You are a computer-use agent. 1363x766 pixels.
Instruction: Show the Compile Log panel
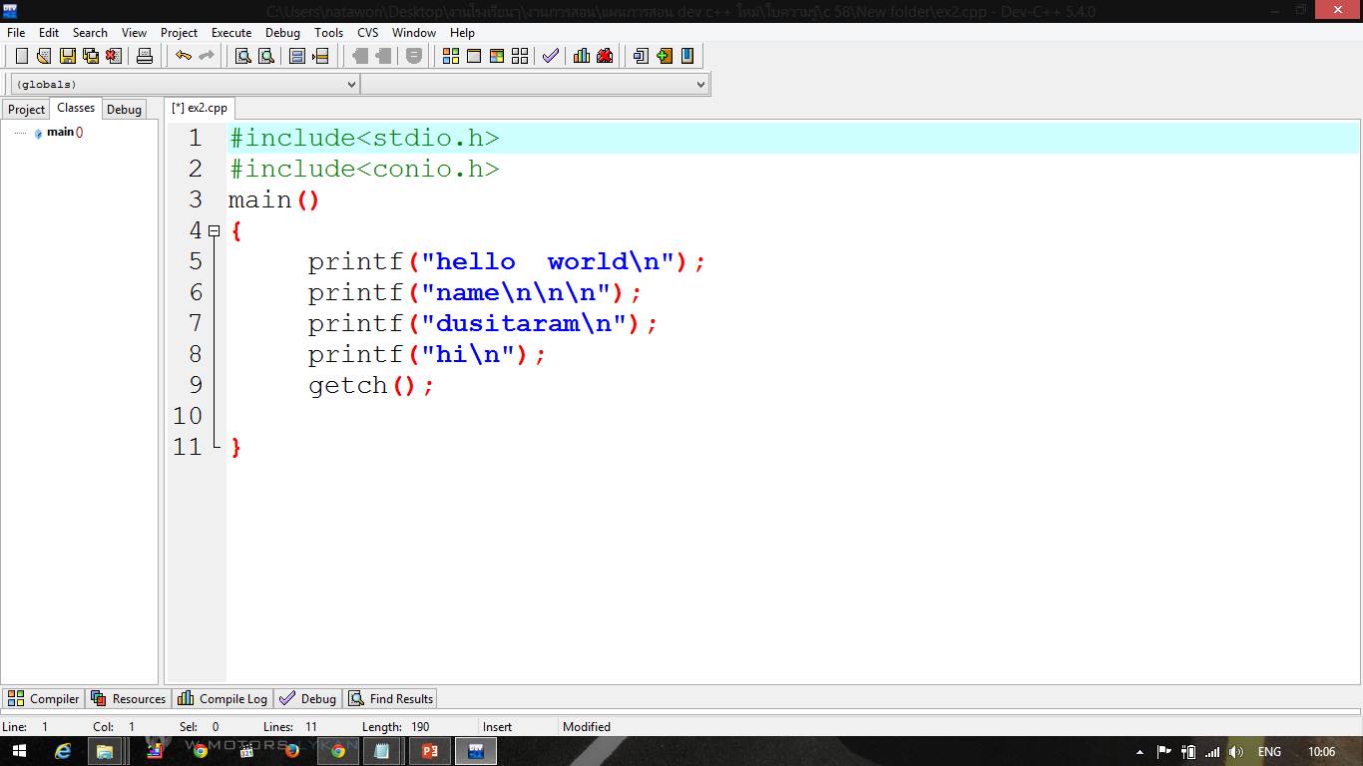[222, 698]
